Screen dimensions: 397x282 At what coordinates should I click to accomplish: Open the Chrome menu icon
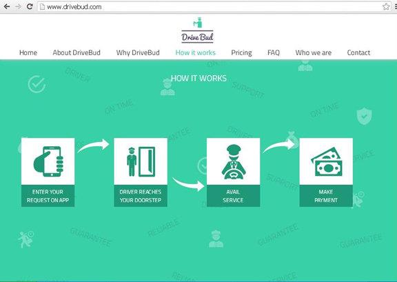pyautogui.click(x=396, y=7)
